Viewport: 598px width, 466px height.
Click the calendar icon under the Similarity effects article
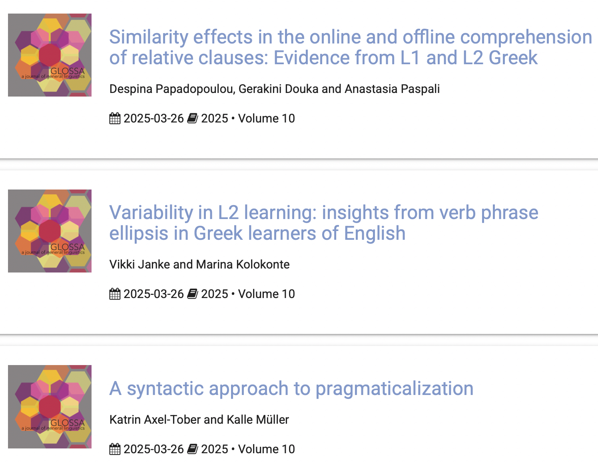tap(115, 118)
